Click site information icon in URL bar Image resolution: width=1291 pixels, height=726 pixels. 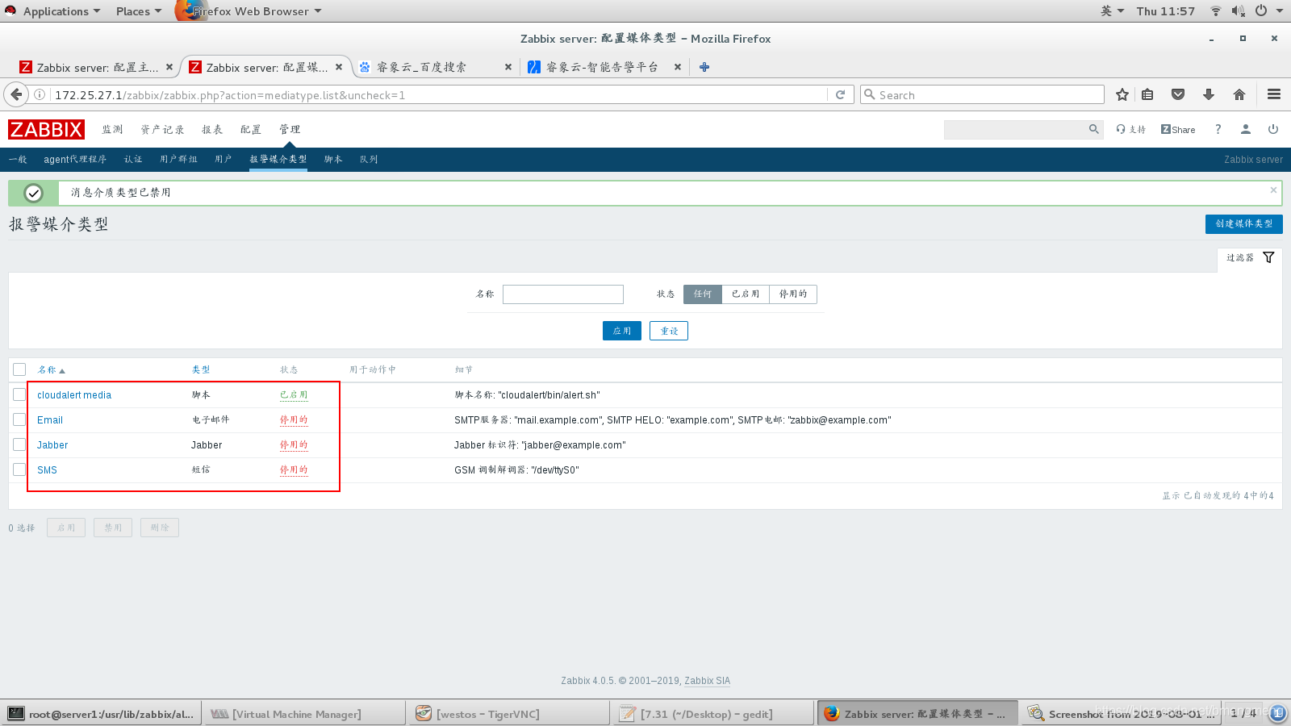pos(39,94)
